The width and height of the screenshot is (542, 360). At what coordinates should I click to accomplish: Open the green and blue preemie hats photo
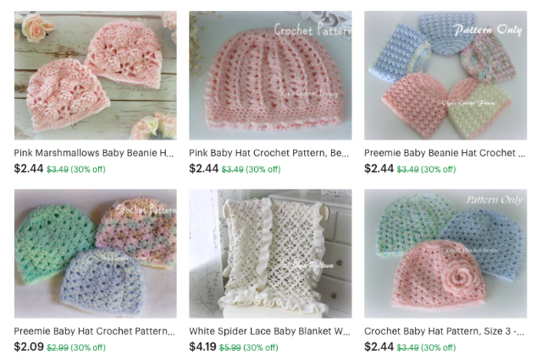96,254
